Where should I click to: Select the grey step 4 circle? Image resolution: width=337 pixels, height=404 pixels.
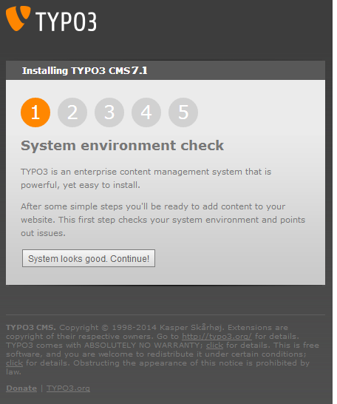coord(146,112)
